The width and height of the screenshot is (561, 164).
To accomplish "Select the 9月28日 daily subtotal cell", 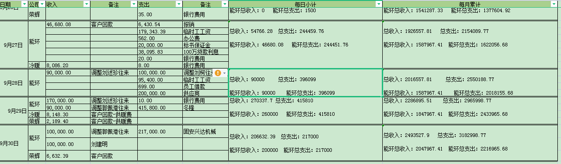I will tap(305, 83).
